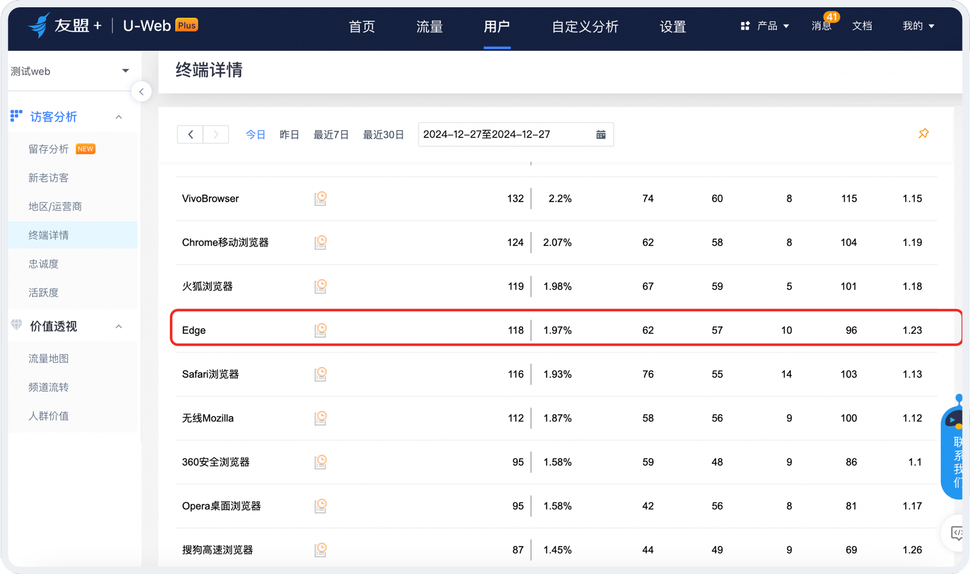The width and height of the screenshot is (970, 574).
Task: Go to previous date with left arrow
Action: 191,134
